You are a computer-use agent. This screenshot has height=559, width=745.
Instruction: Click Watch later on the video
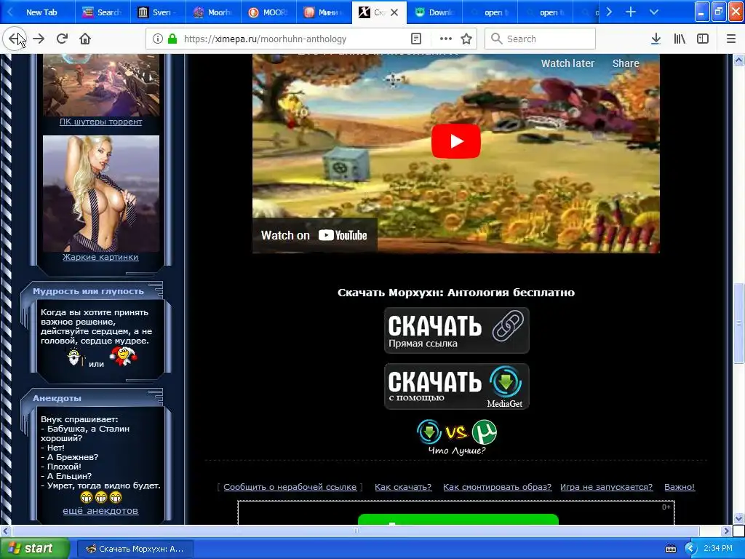567,63
